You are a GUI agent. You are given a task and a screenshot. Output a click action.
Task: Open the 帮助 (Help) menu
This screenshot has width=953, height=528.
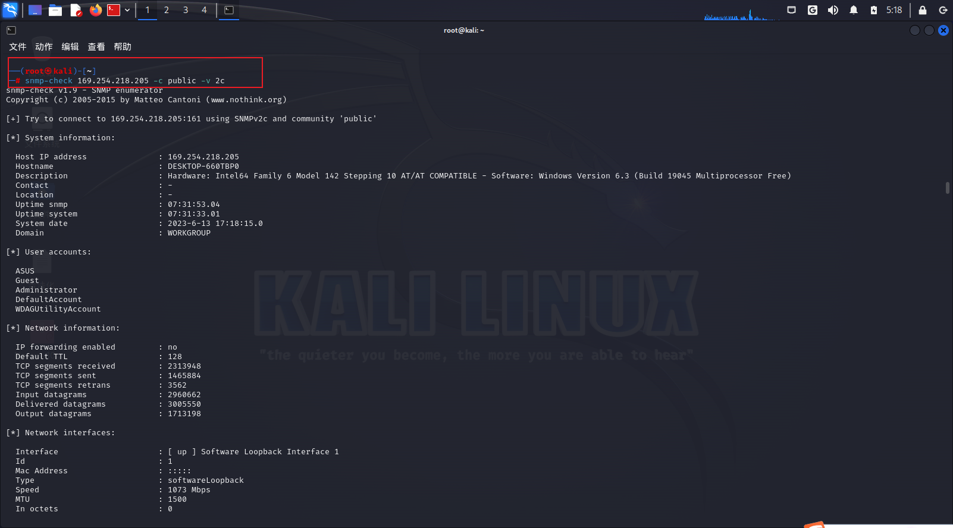(x=123, y=47)
